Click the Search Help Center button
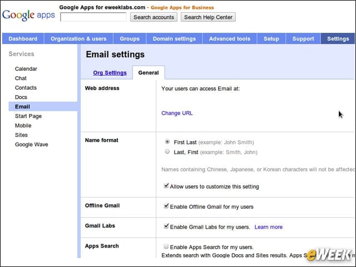Screen dimensions: 356x267 (208, 17)
